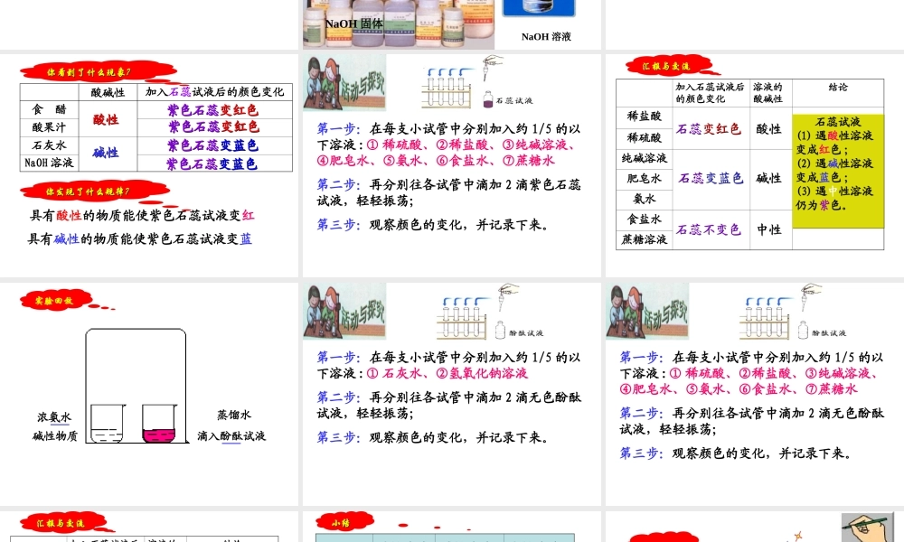Click 酚酞试液 bottle on the seven-solution slide

pos(803,330)
